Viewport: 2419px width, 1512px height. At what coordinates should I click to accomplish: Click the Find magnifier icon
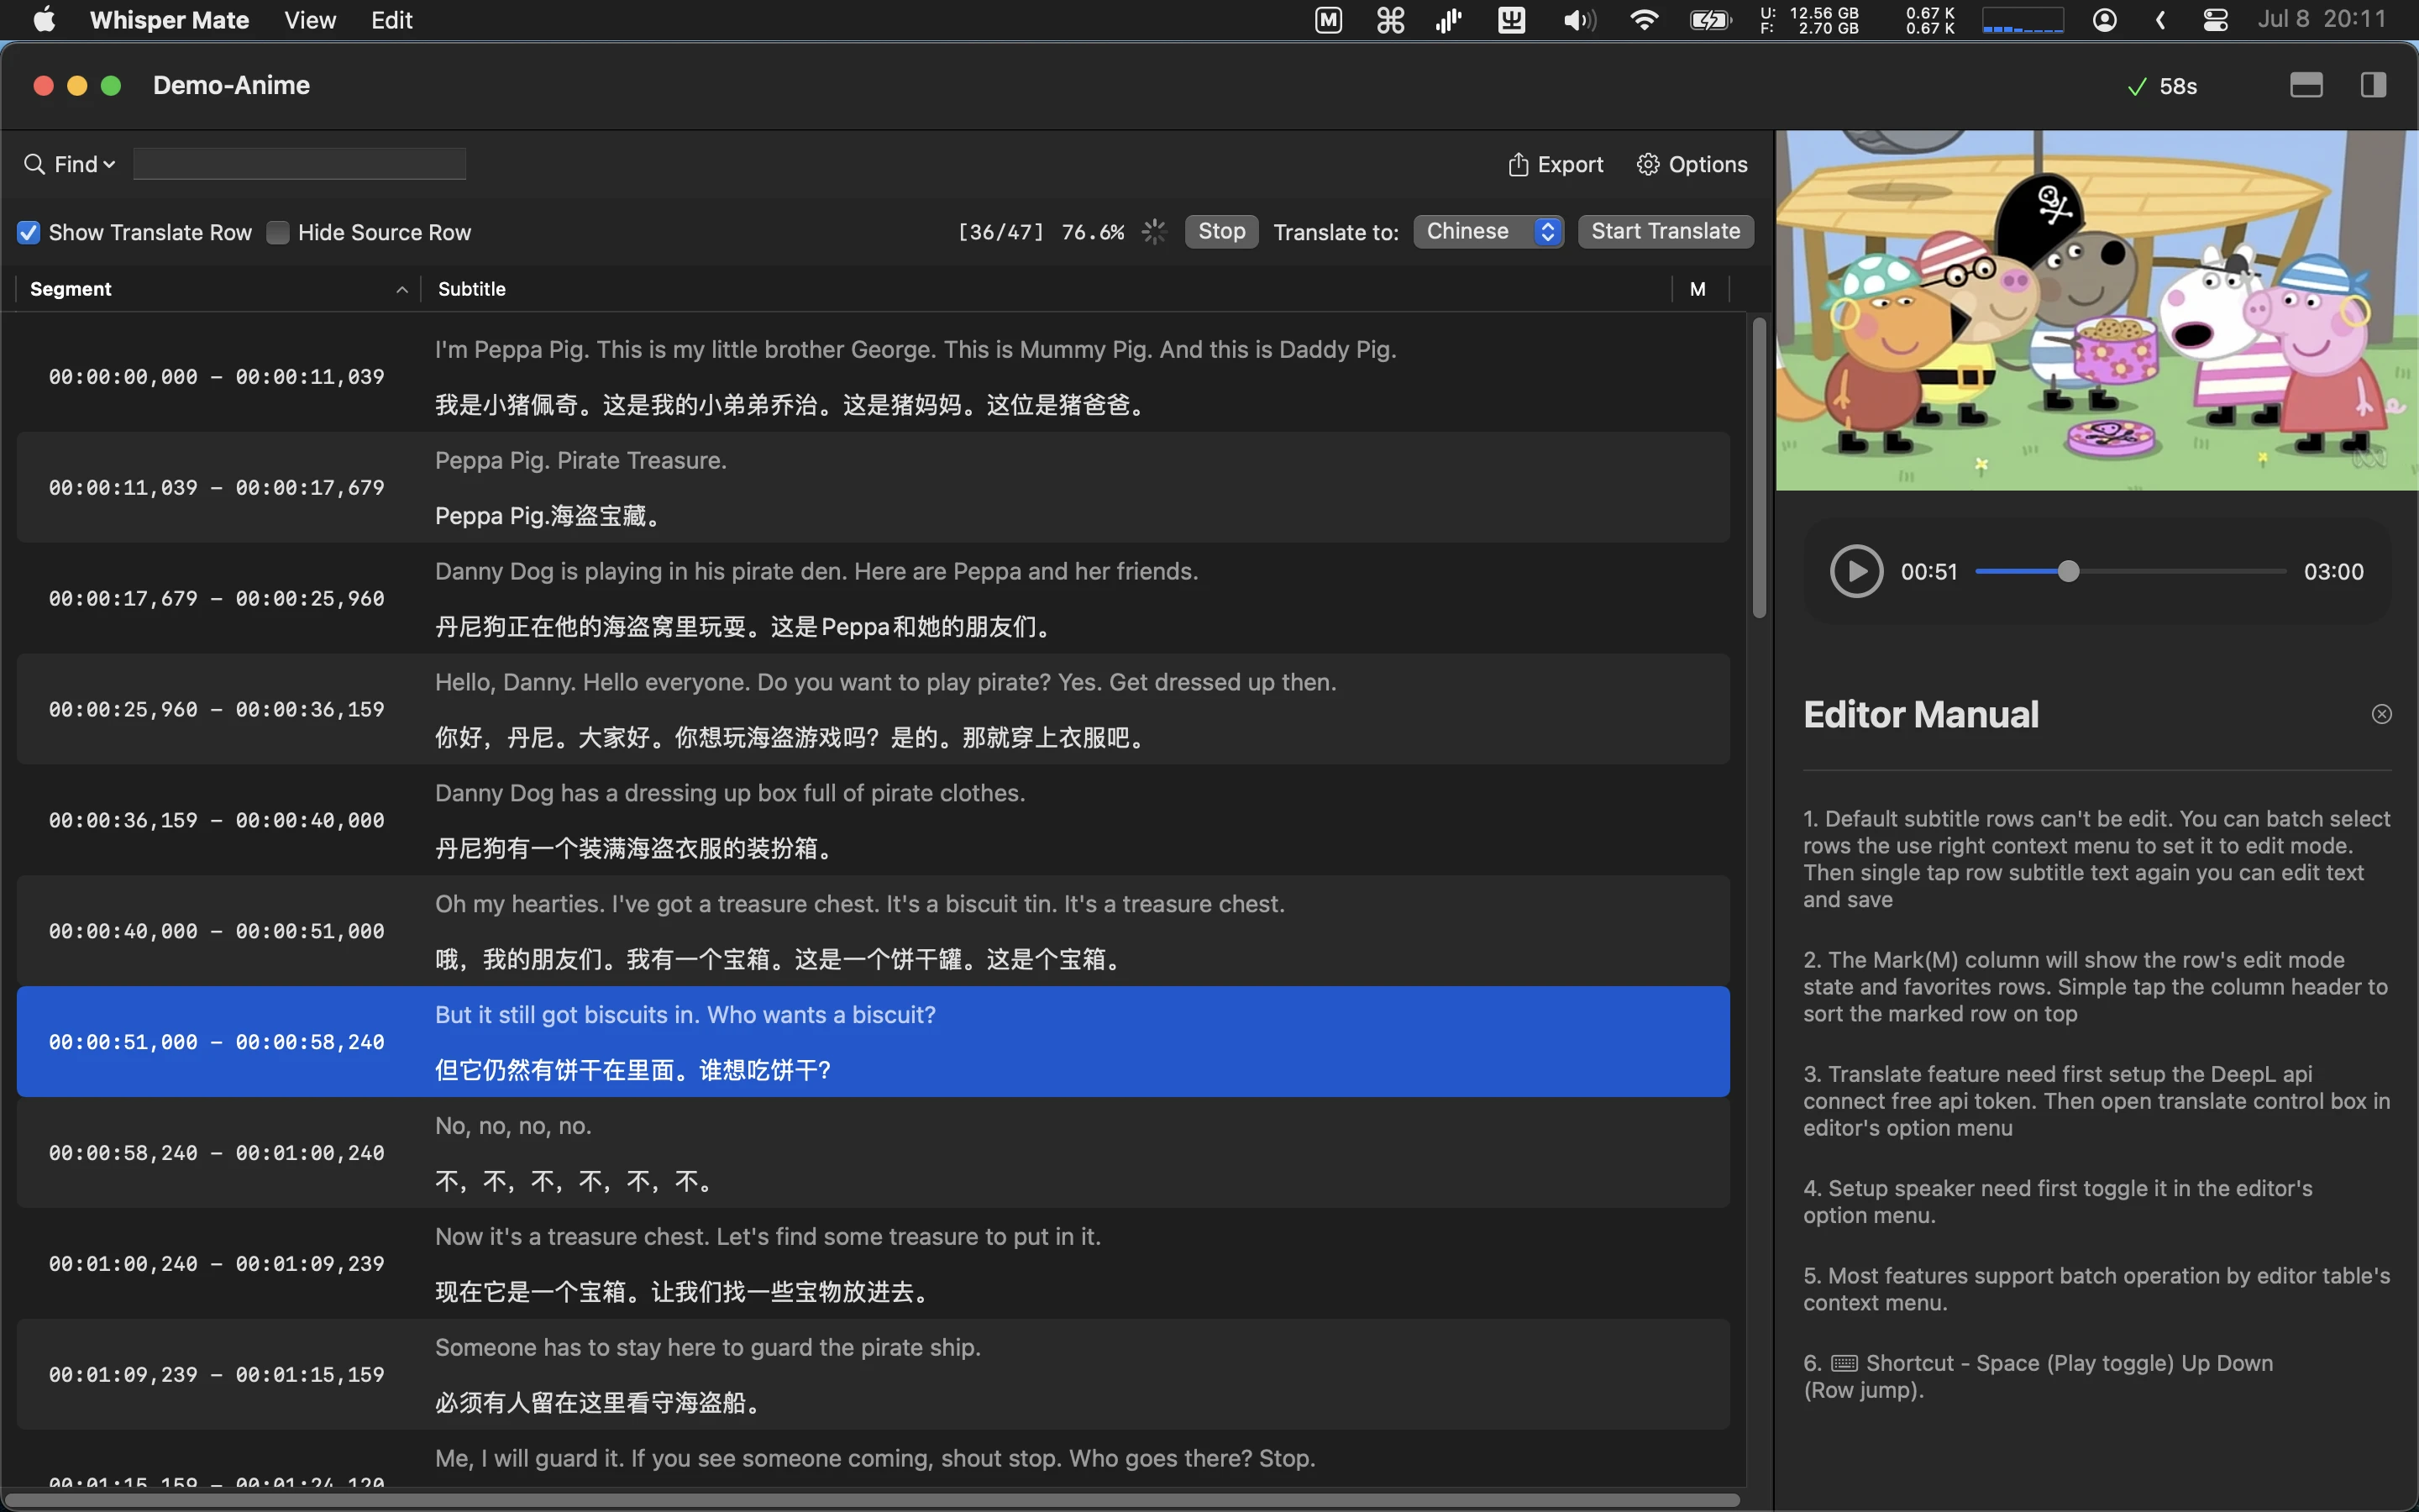coord(33,163)
